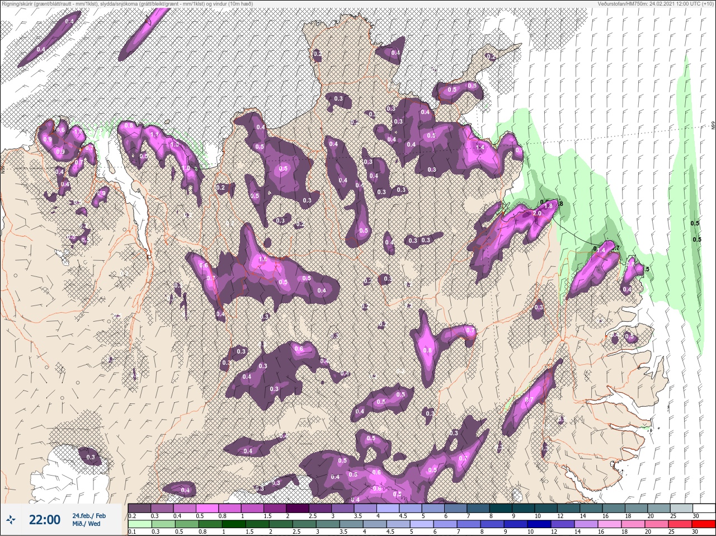Select the light pink 18 rain legend swatch
The height and width of the screenshot is (536, 716).
click(634, 524)
